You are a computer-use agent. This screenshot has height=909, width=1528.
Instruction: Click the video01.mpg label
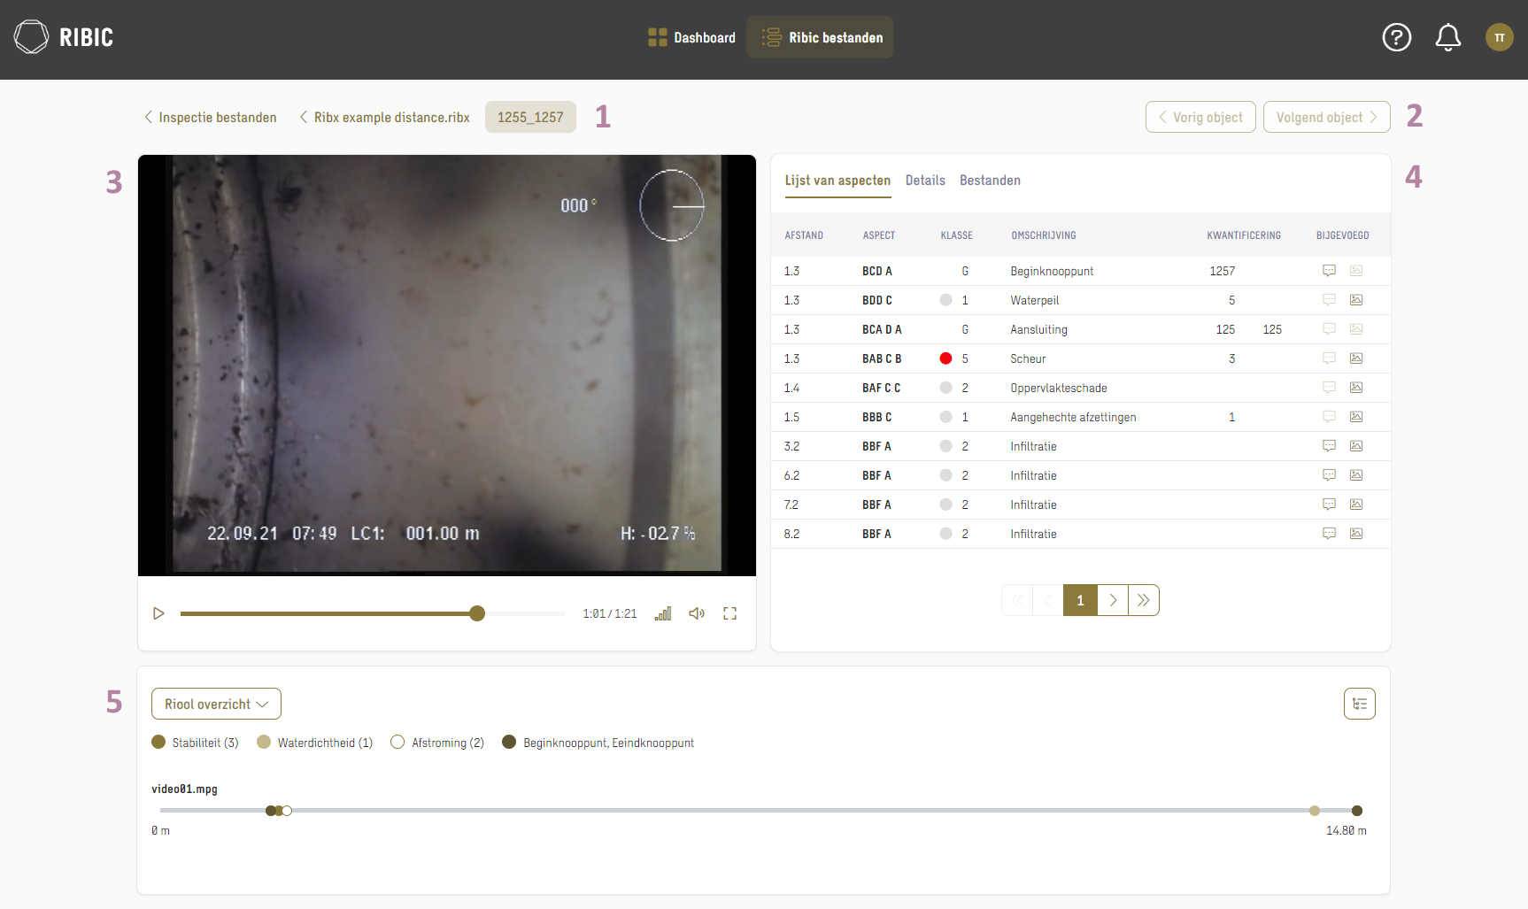[184, 789]
